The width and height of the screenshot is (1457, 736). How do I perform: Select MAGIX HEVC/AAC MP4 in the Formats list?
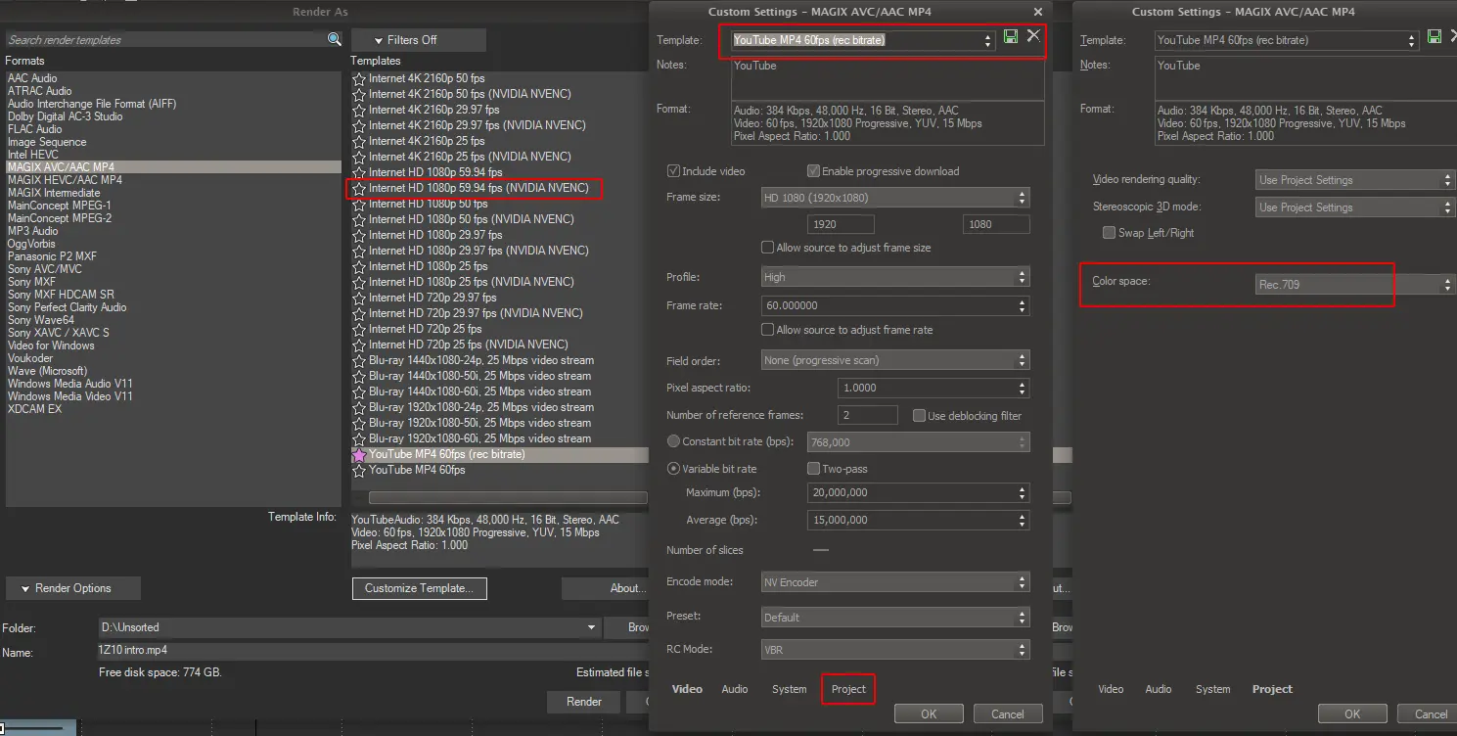[65, 180]
